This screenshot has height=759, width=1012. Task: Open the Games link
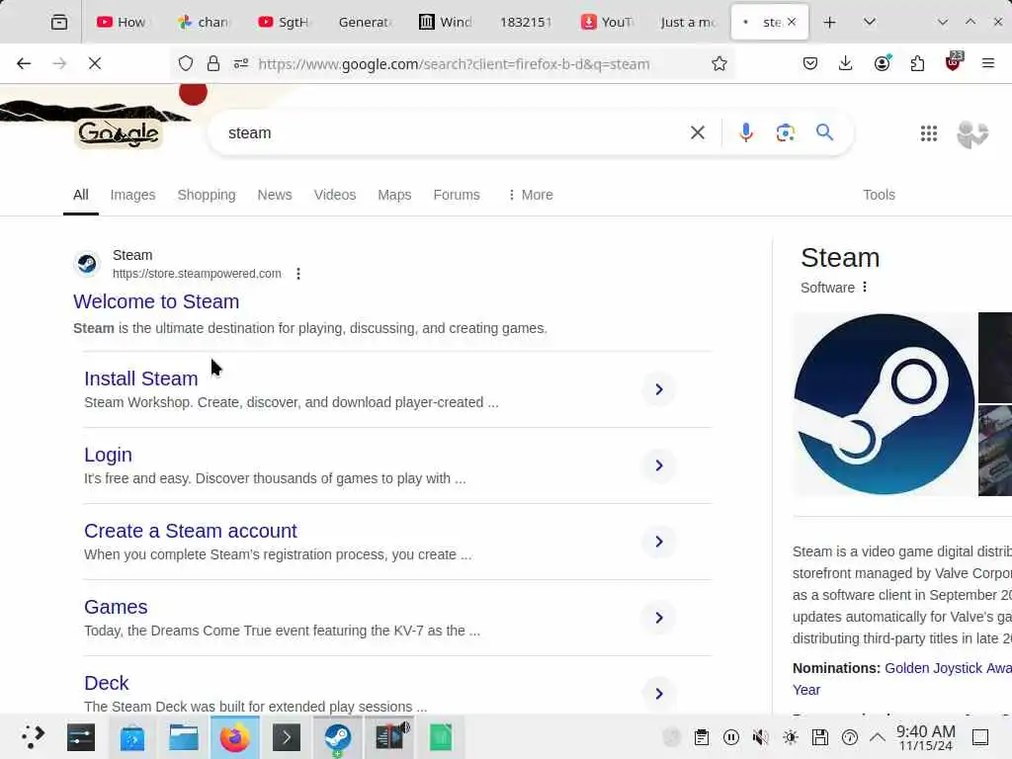point(116,607)
